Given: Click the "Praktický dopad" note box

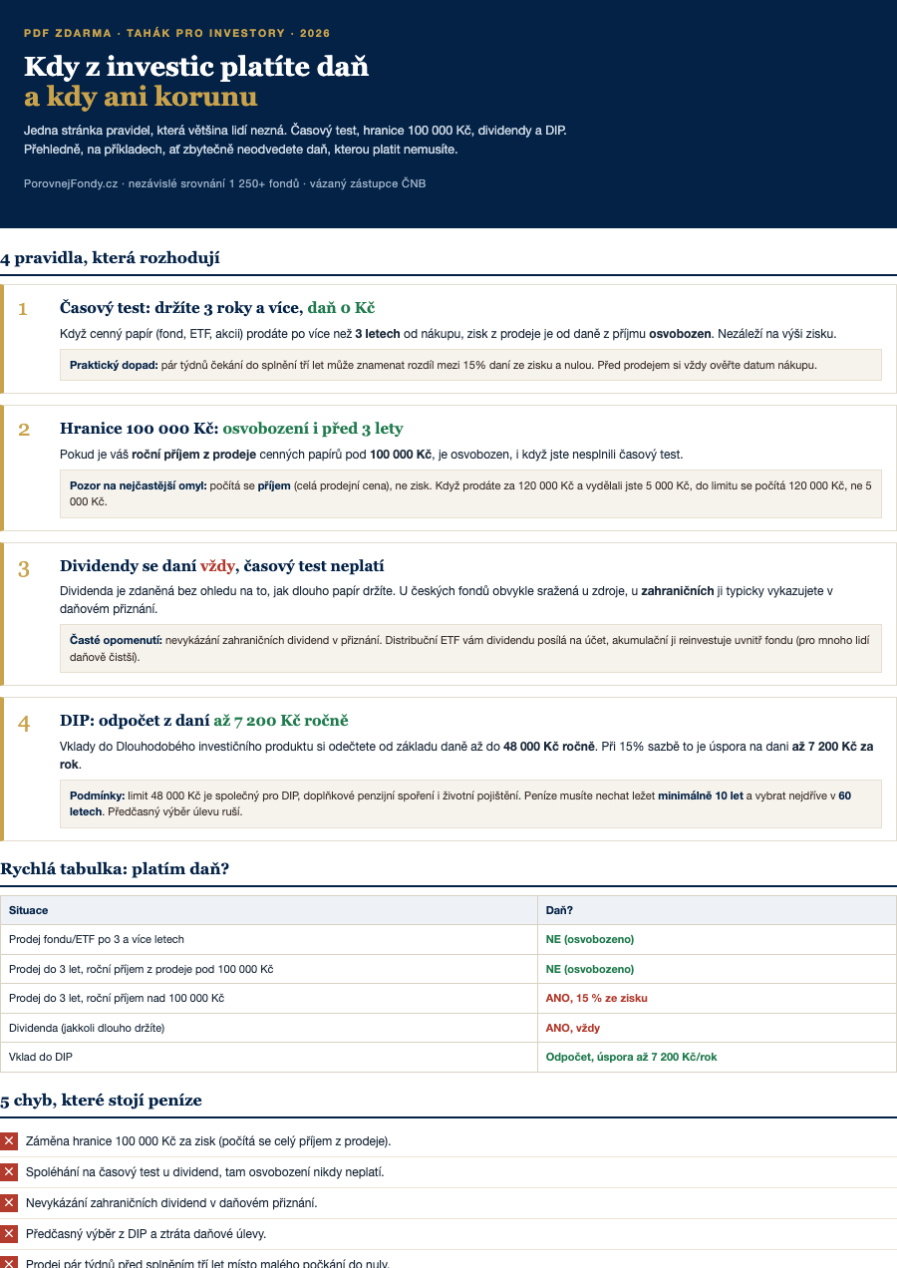Looking at the screenshot, I should tap(470, 365).
